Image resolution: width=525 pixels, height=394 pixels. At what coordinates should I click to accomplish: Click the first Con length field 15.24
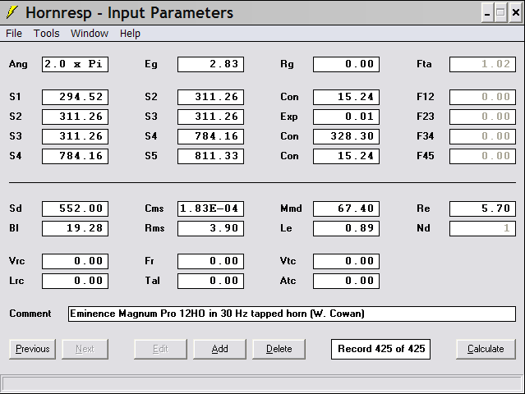click(x=346, y=97)
